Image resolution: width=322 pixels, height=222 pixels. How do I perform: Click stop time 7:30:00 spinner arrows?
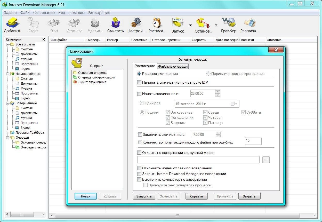tap(218, 134)
